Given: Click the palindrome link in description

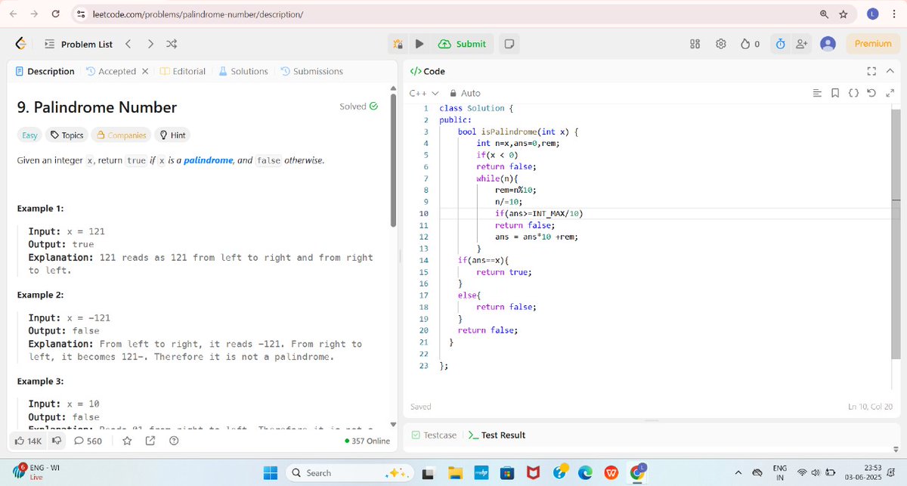Looking at the screenshot, I should coord(209,160).
